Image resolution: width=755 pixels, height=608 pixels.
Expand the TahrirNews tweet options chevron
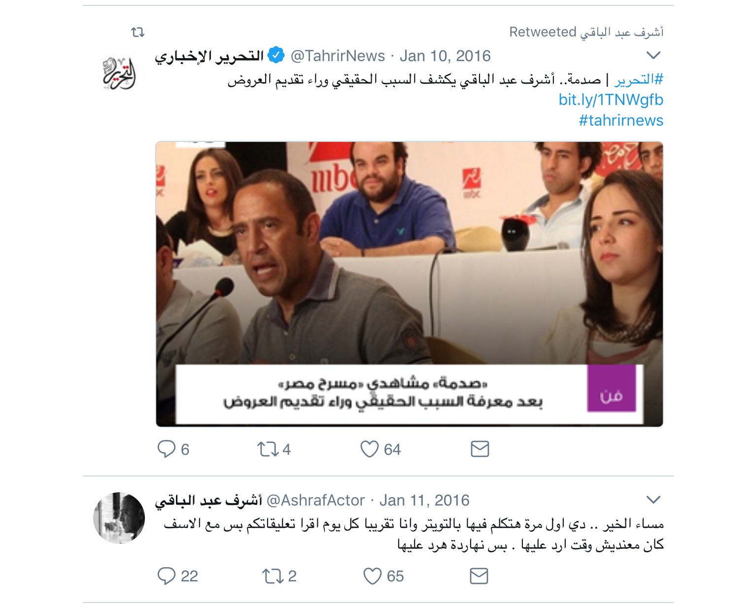coord(653,55)
